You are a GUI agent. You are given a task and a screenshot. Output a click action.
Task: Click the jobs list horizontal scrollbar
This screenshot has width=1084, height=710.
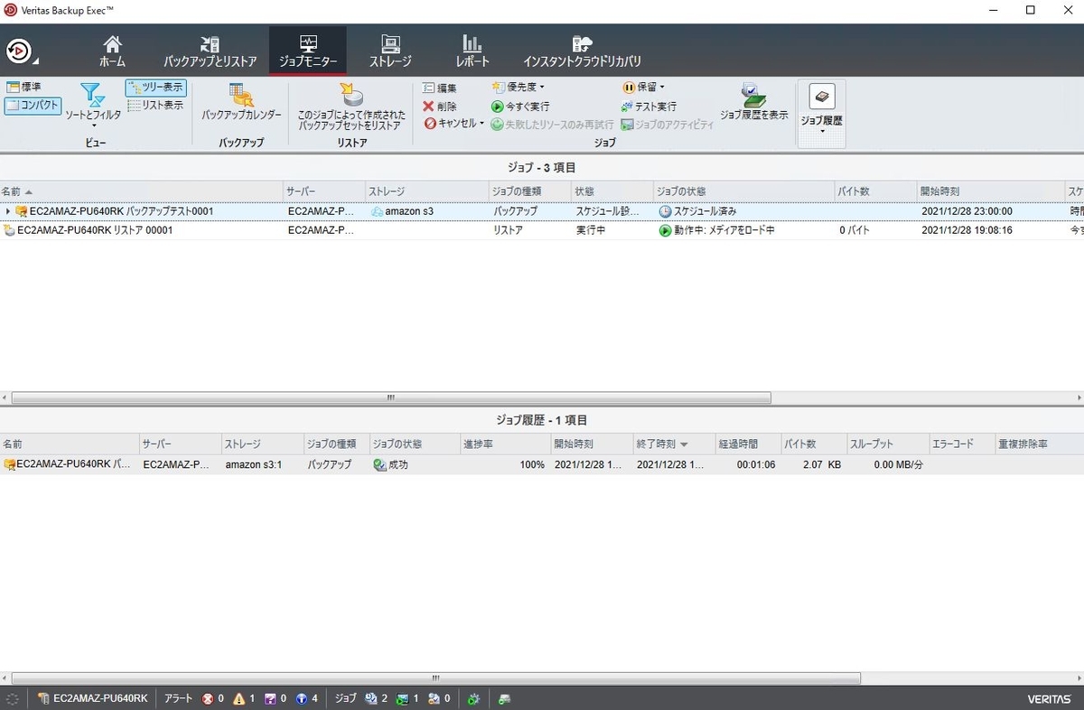391,397
